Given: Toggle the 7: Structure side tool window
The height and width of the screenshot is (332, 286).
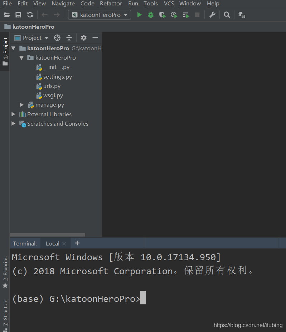Looking at the screenshot, I should (5, 315).
